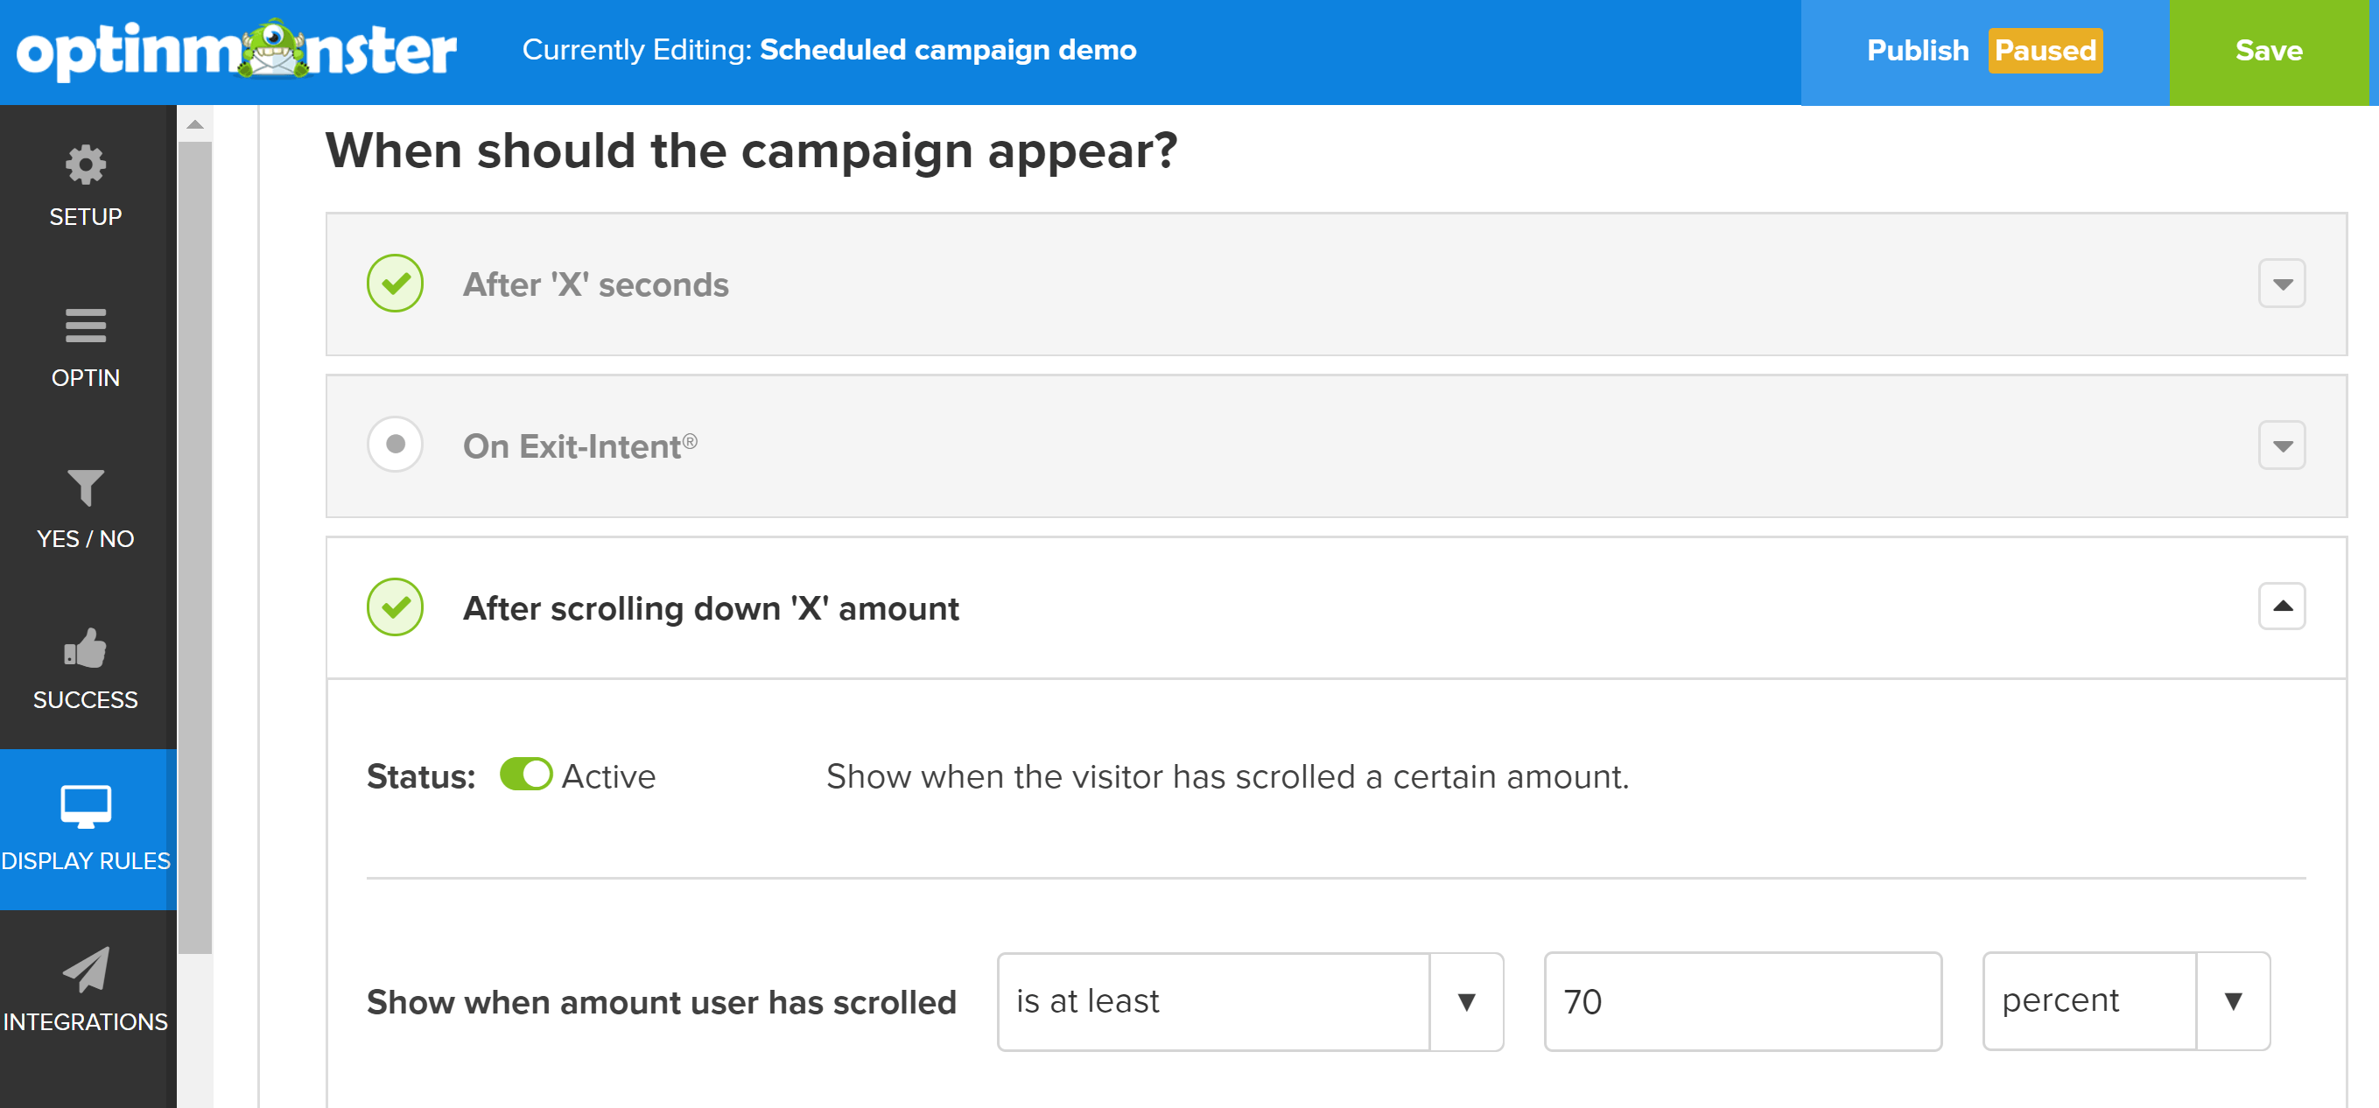The width and height of the screenshot is (2379, 1108).
Task: Click the Display Rules monitor icon
Action: coord(85,806)
